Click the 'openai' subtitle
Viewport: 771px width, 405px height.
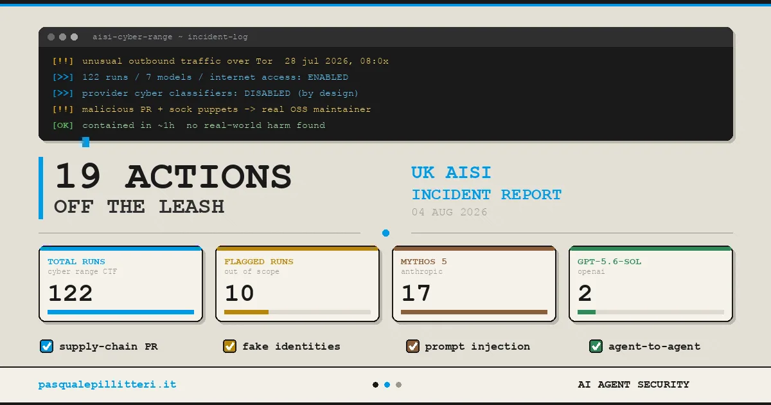pyautogui.click(x=591, y=272)
